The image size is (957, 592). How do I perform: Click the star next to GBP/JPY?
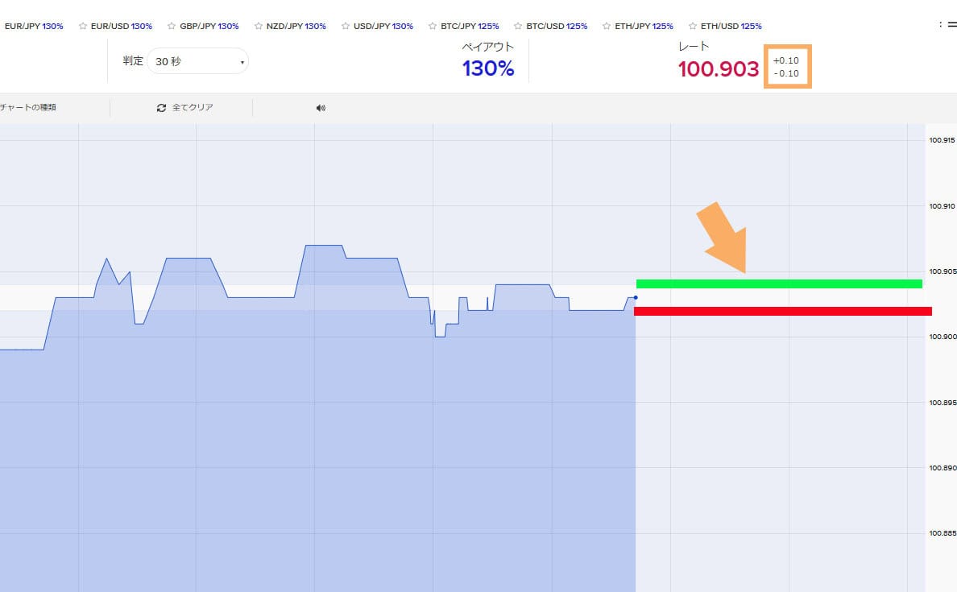[x=172, y=26]
